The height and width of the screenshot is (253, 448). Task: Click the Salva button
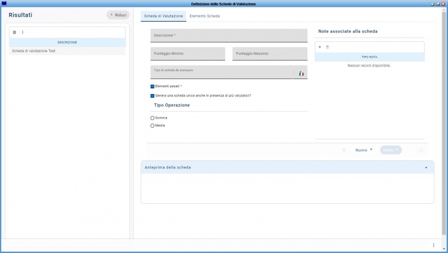(x=390, y=150)
